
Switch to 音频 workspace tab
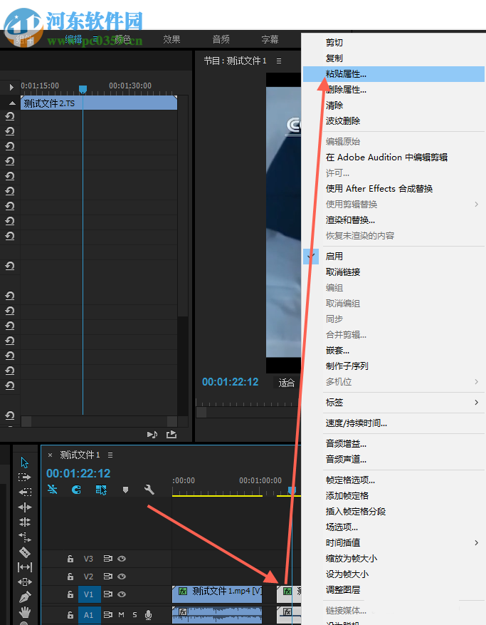pyautogui.click(x=221, y=39)
